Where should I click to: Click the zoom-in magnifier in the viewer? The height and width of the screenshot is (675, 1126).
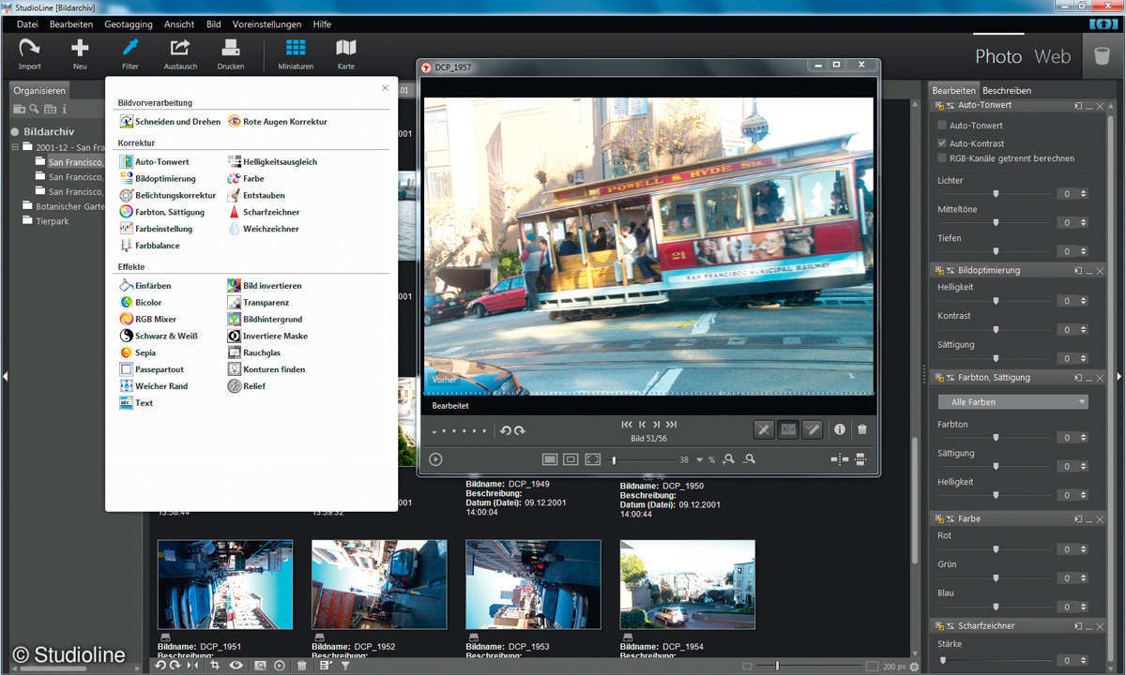[728, 459]
